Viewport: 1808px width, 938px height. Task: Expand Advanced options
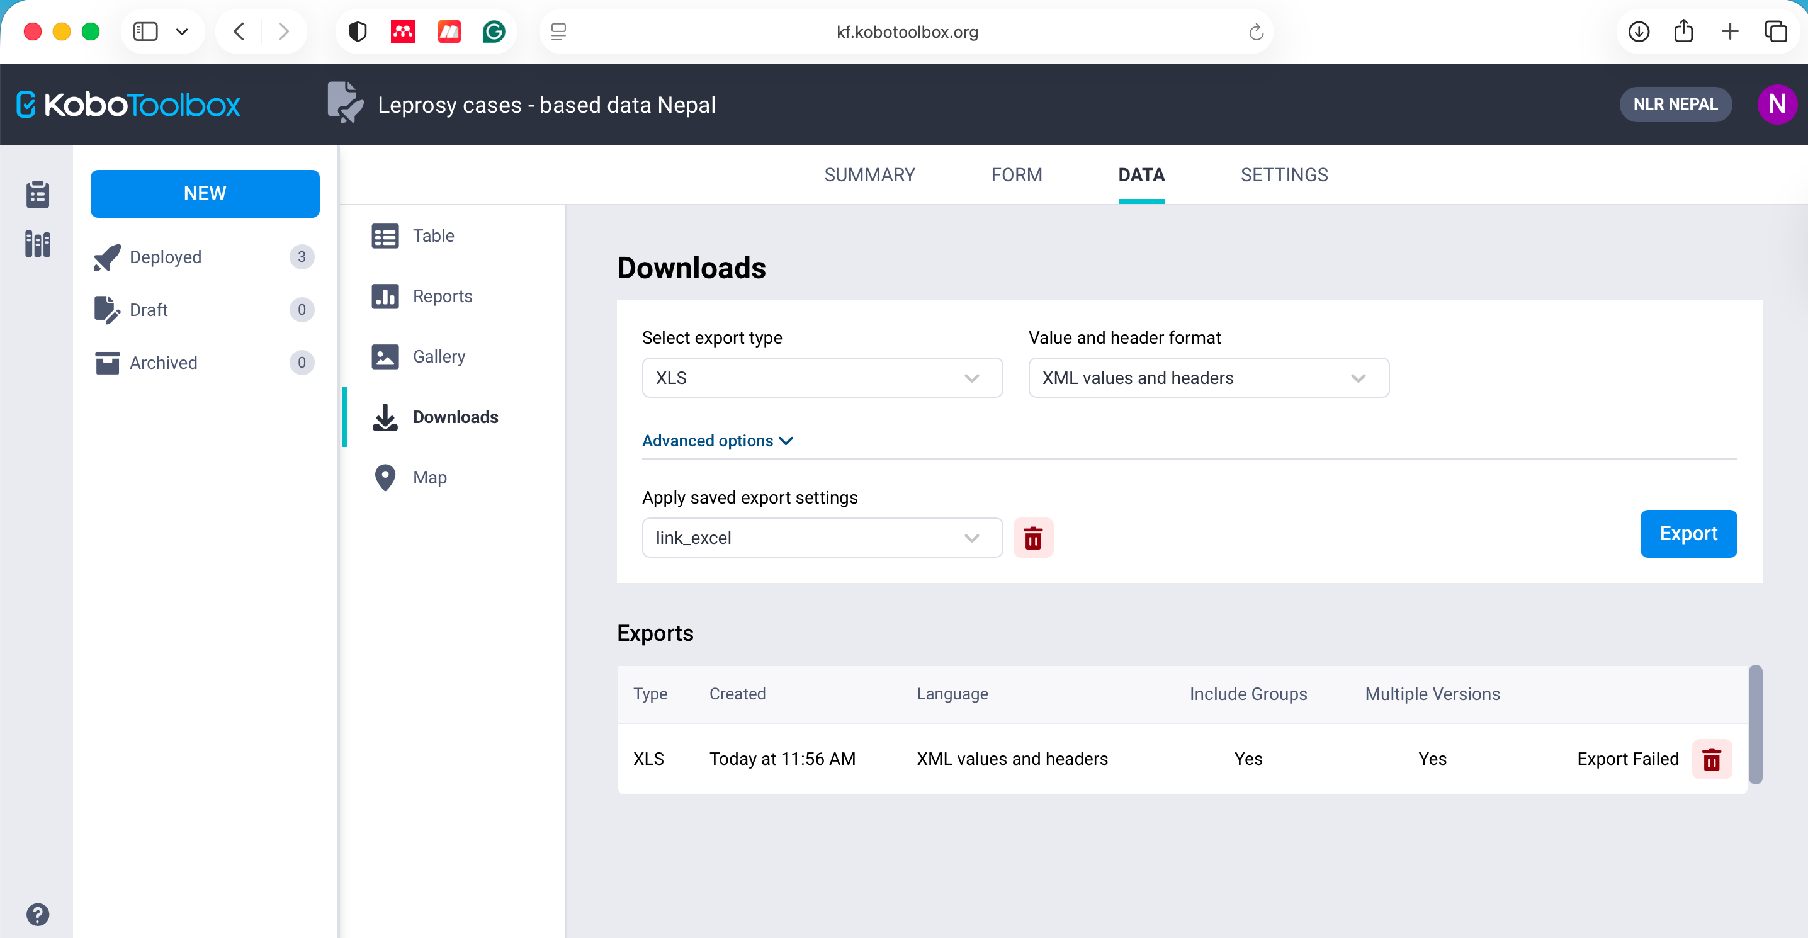(716, 441)
